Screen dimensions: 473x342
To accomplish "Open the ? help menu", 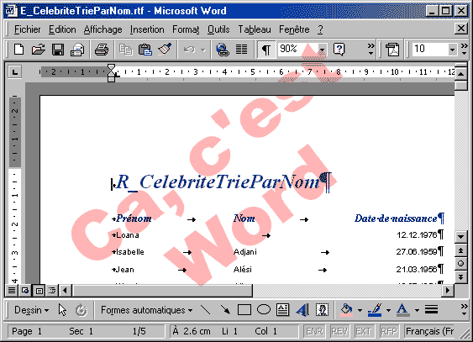I will click(320, 29).
